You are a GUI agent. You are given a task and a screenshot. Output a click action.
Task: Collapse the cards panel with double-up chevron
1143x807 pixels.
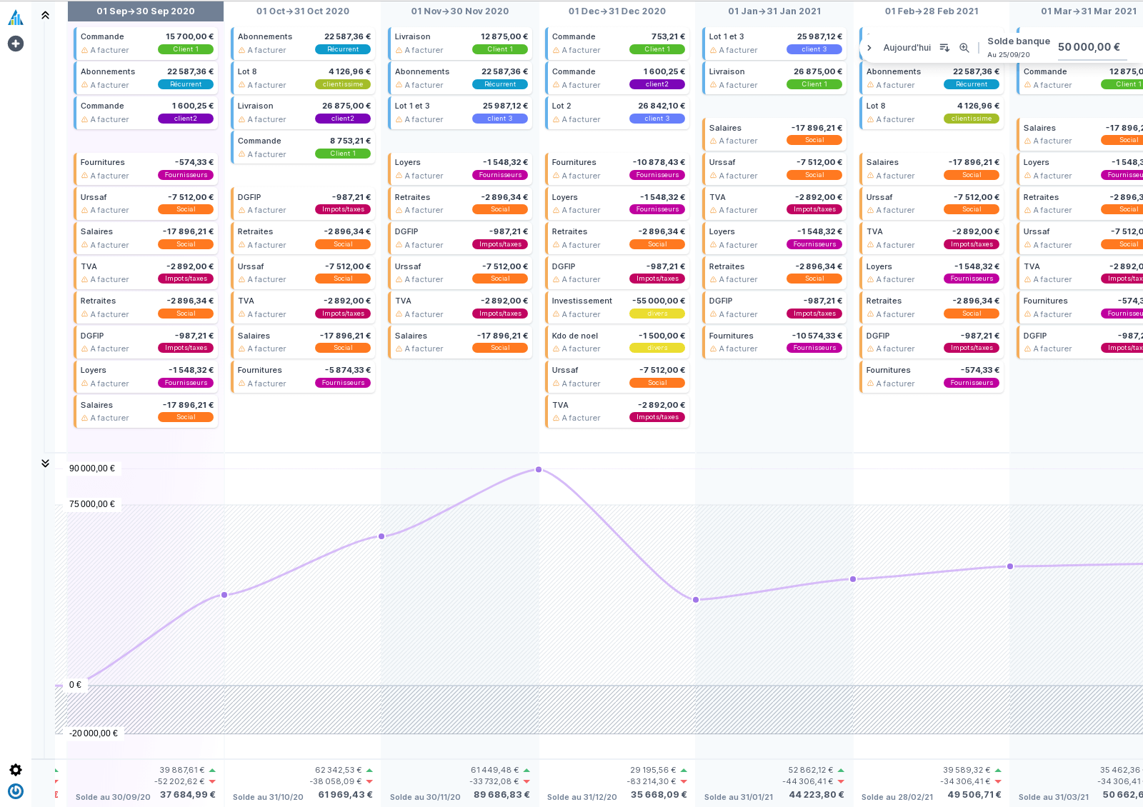coord(45,15)
